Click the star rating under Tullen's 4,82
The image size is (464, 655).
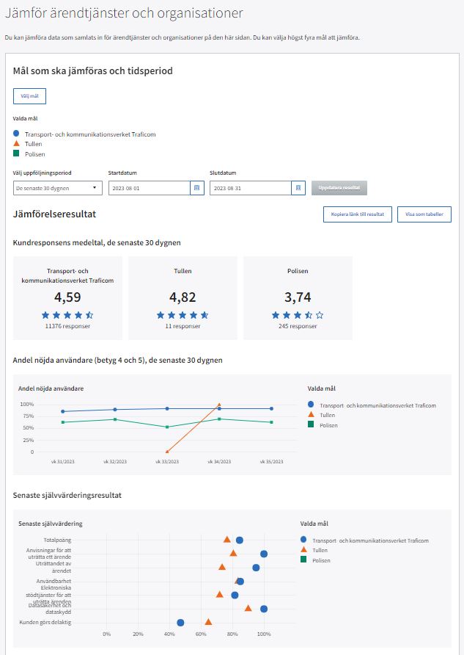coord(183,315)
